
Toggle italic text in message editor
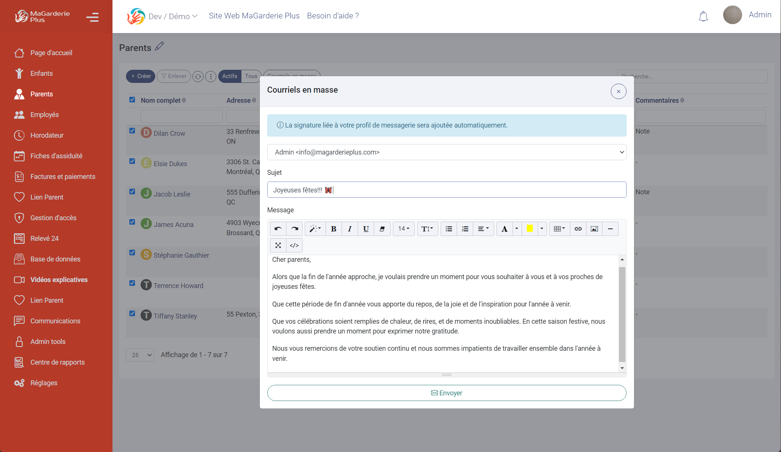point(349,229)
